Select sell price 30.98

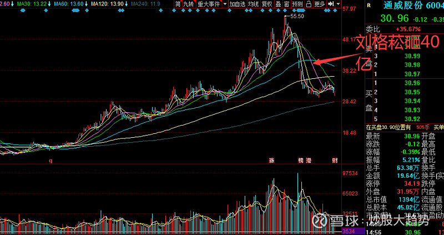[x=412, y=65]
